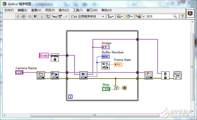Screen dimensions: 197x120
Task: Select the IMAQdx Open Camera node
Action: [41, 75]
